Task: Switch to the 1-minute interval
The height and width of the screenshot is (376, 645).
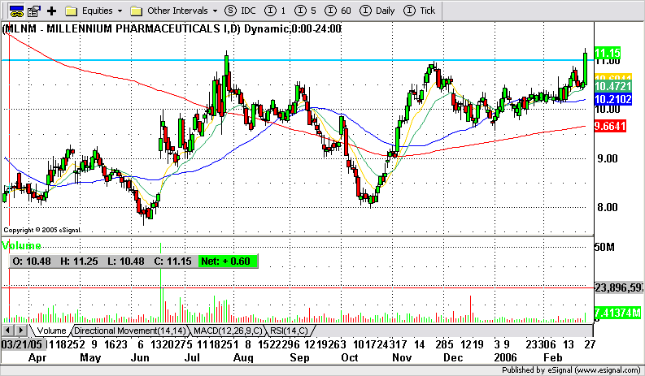Action: [275, 11]
